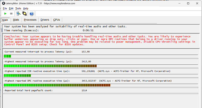Switch to the Main tab
This screenshot has height=108, width=202.
pyautogui.click(x=5, y=20)
